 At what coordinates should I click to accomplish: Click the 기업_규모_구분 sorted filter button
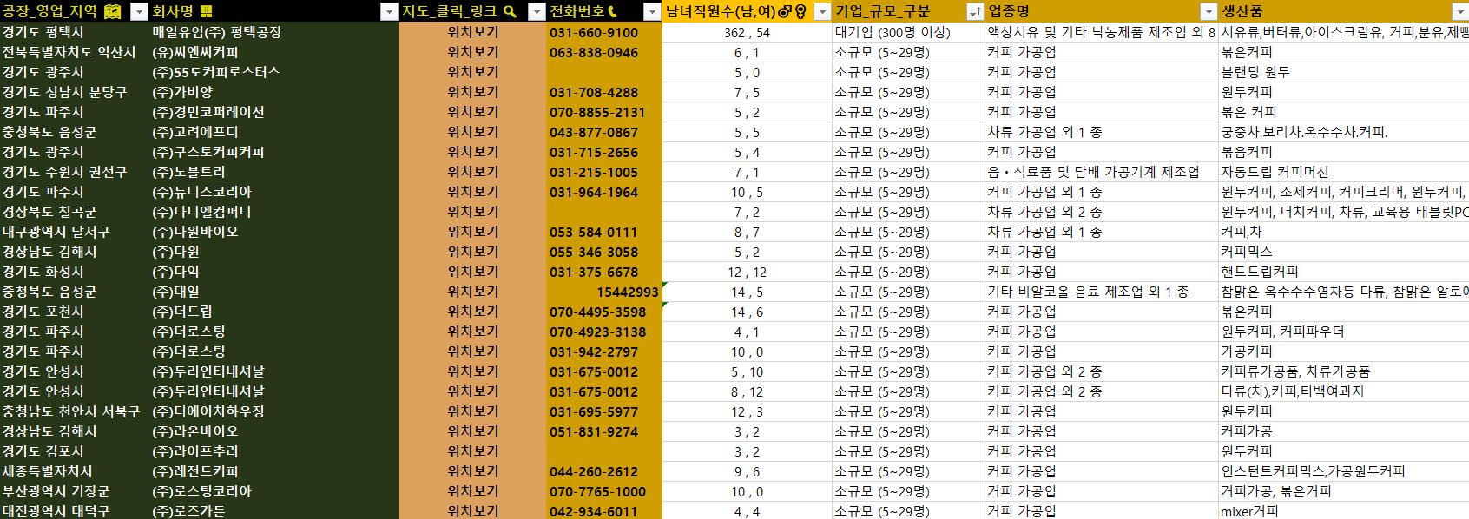[x=974, y=11]
